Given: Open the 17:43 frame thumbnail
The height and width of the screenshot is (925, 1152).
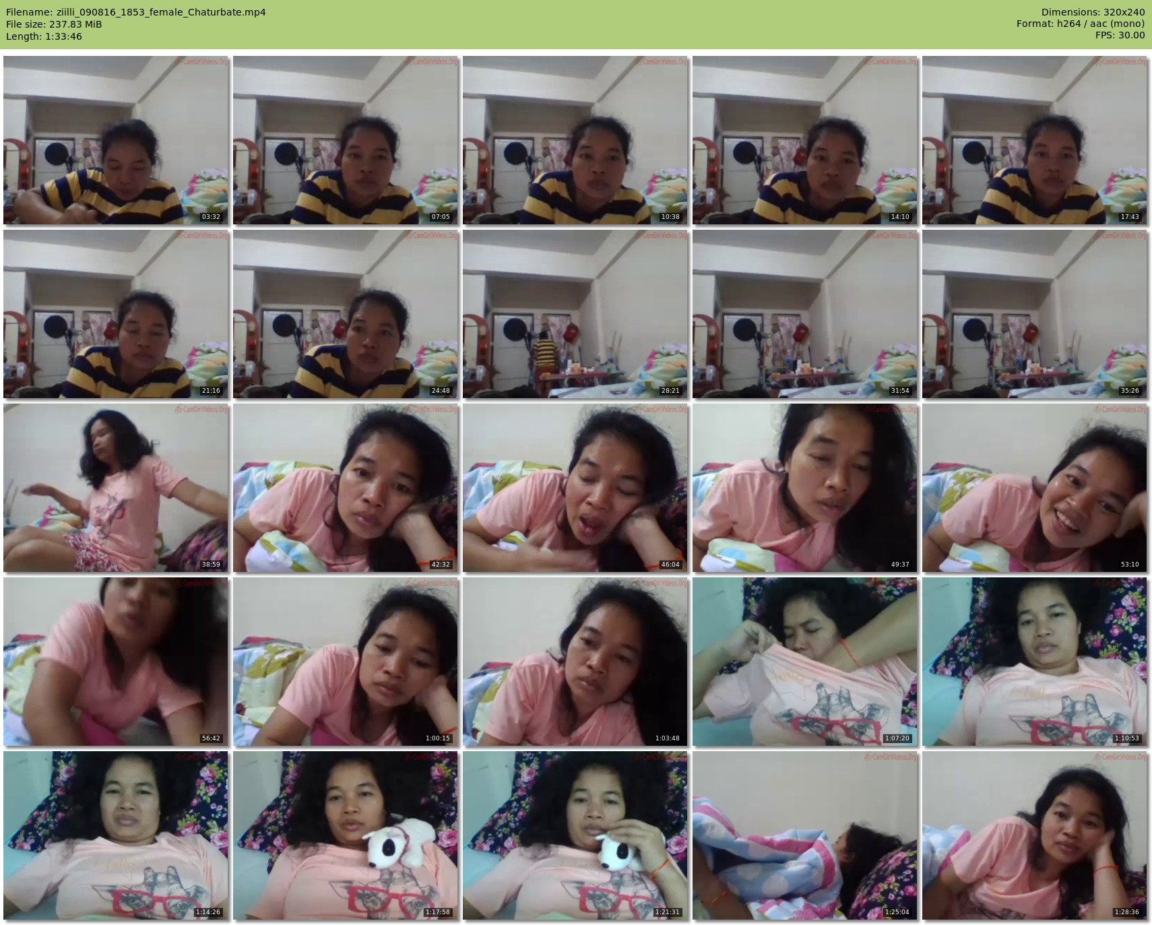Looking at the screenshot, I should tap(1035, 140).
